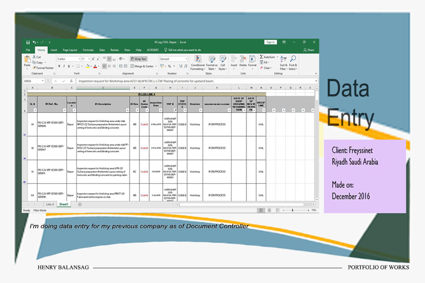The height and width of the screenshot is (283, 425).
Task: Expand the Merge & Center options arrow
Action: [156, 66]
